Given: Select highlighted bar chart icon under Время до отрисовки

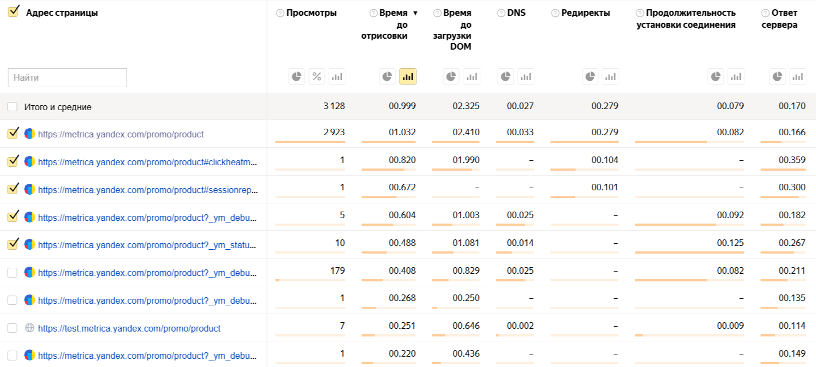Looking at the screenshot, I should tap(408, 77).
